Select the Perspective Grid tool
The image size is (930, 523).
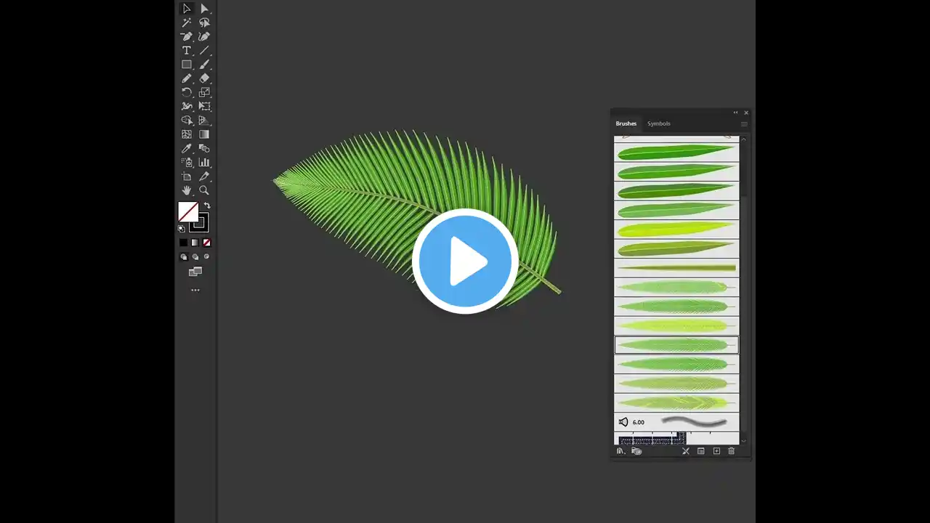pyautogui.click(x=204, y=121)
